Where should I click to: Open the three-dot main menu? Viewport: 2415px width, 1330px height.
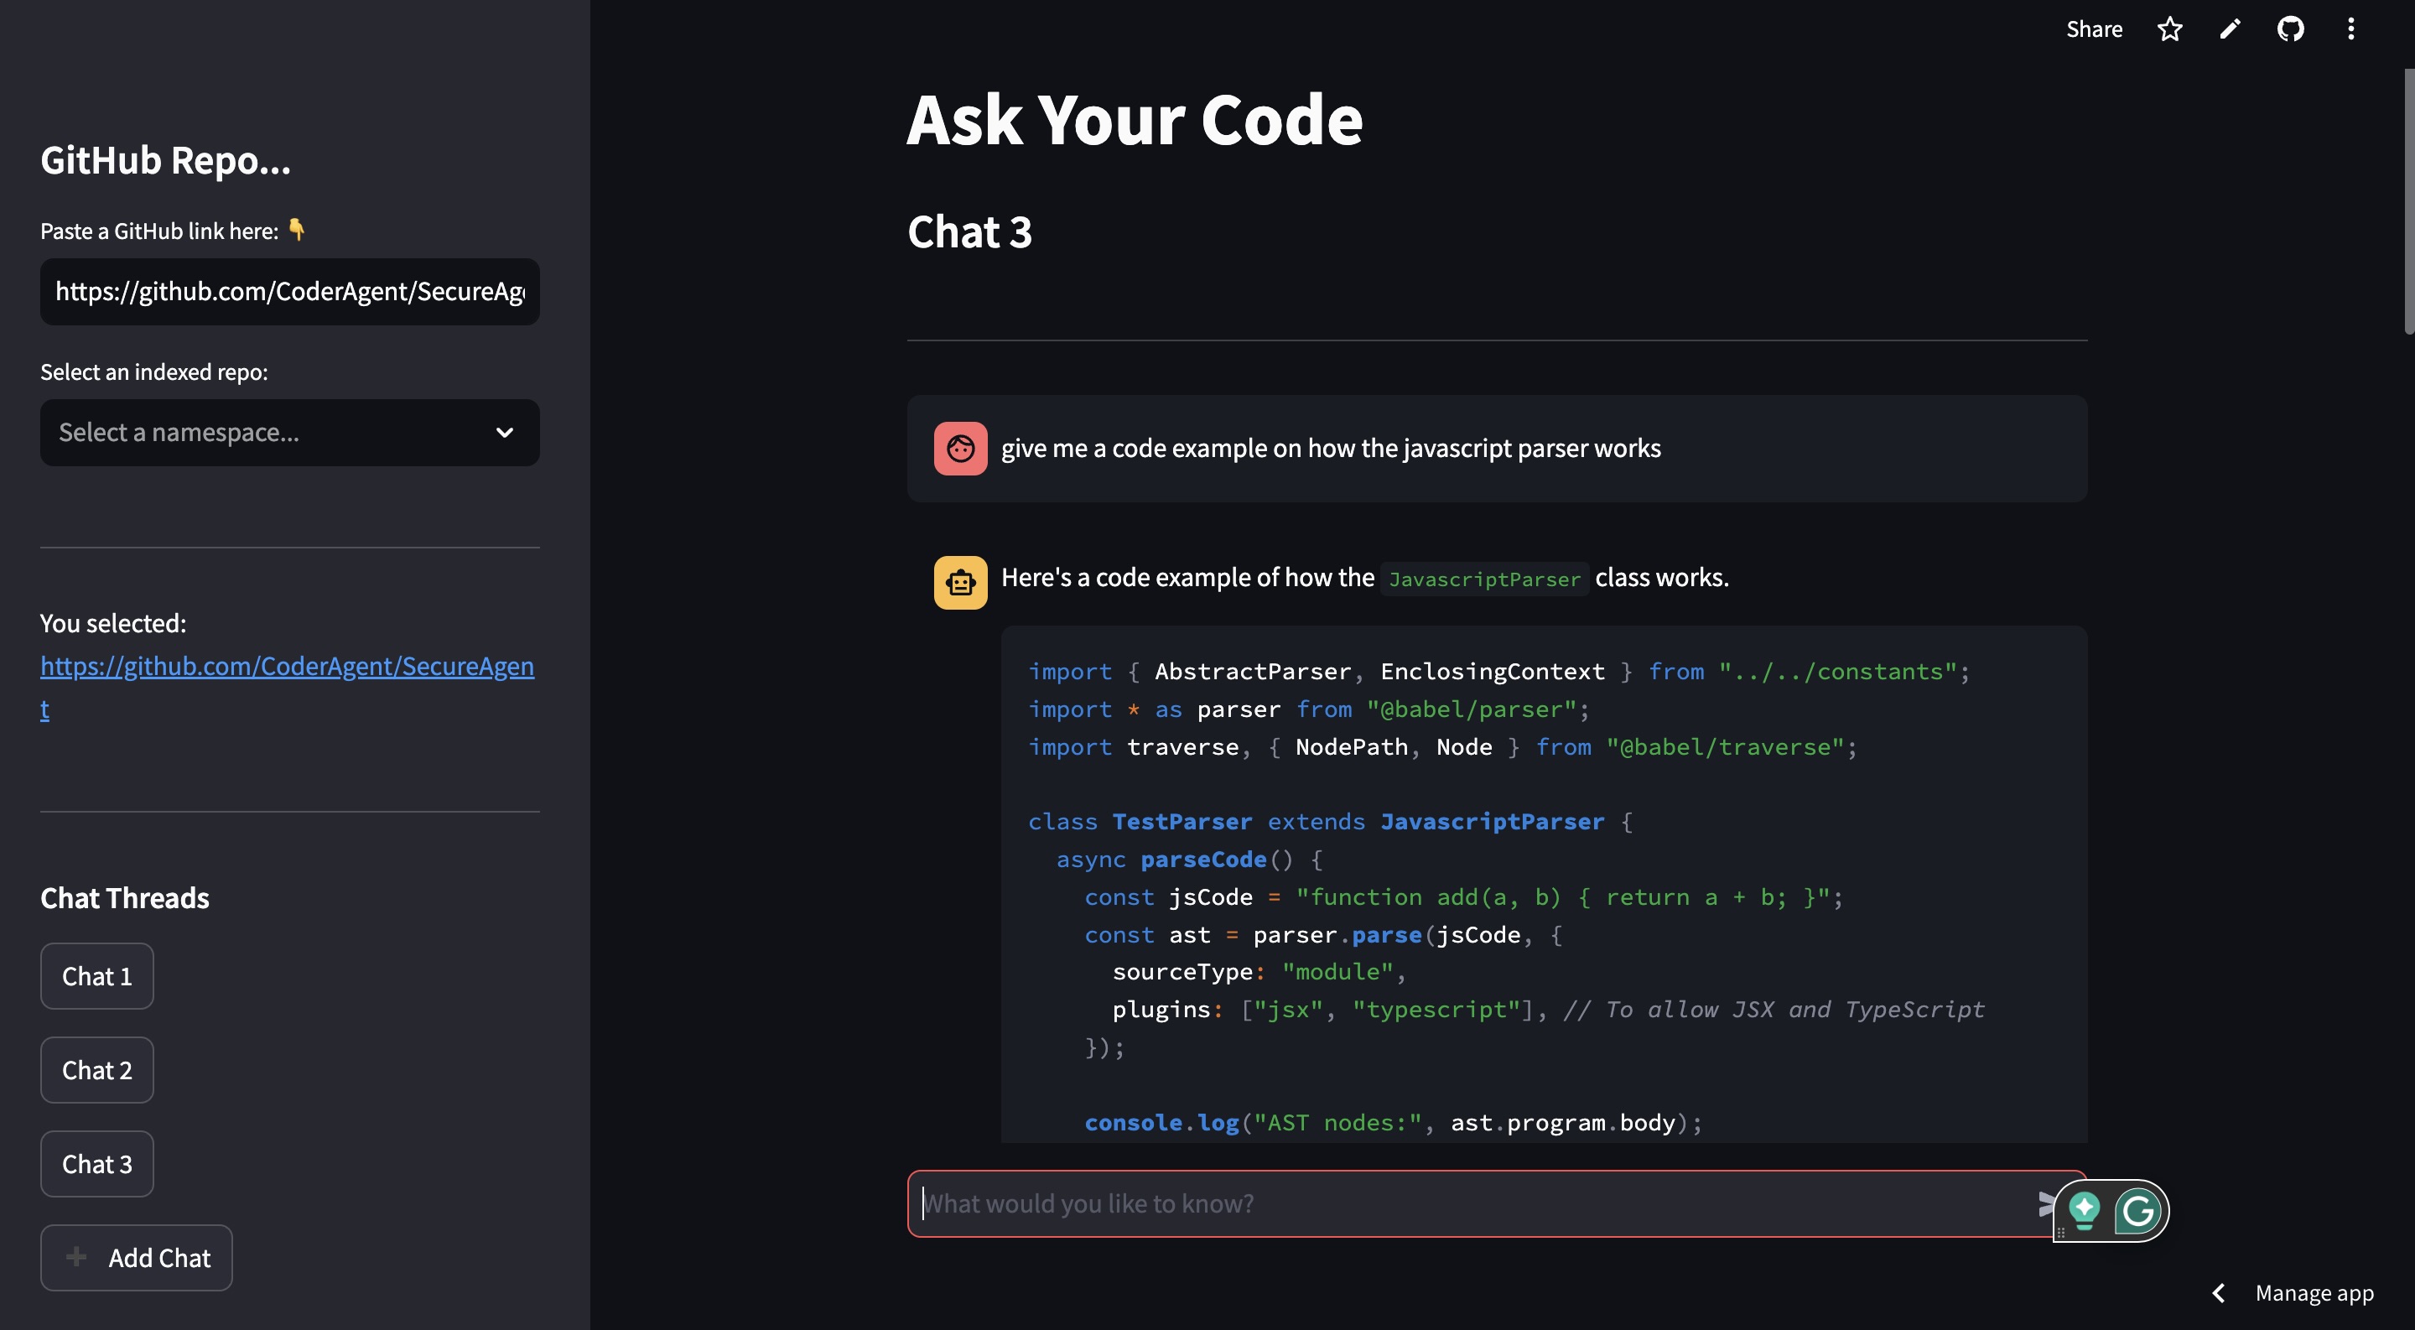click(x=2350, y=29)
